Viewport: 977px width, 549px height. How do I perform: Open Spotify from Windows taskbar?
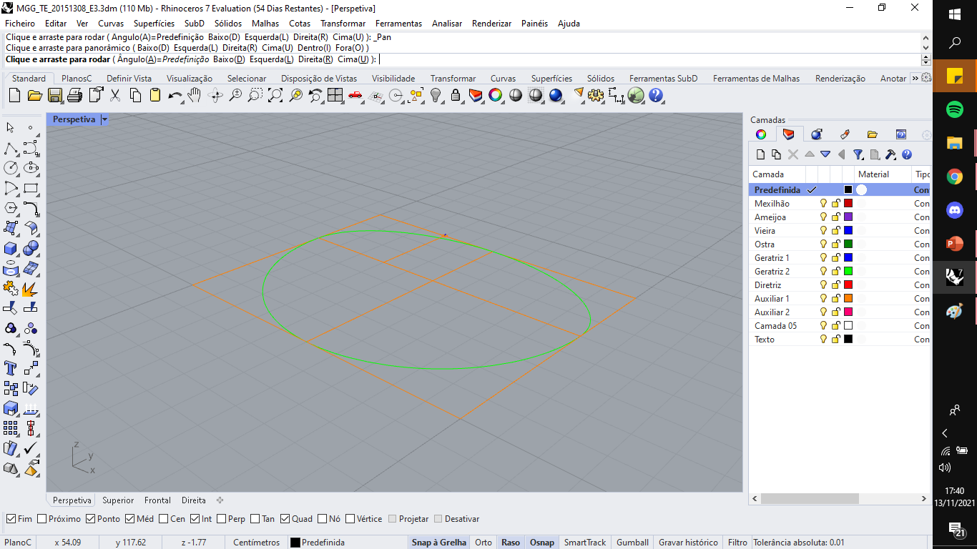[x=954, y=109]
